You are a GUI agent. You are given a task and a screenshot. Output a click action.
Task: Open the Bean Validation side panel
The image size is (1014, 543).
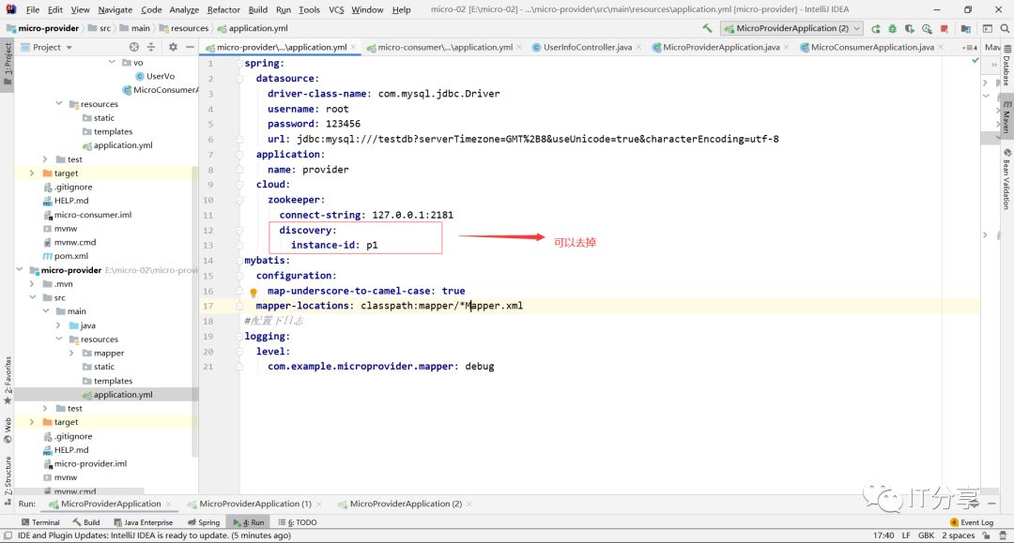click(1006, 179)
